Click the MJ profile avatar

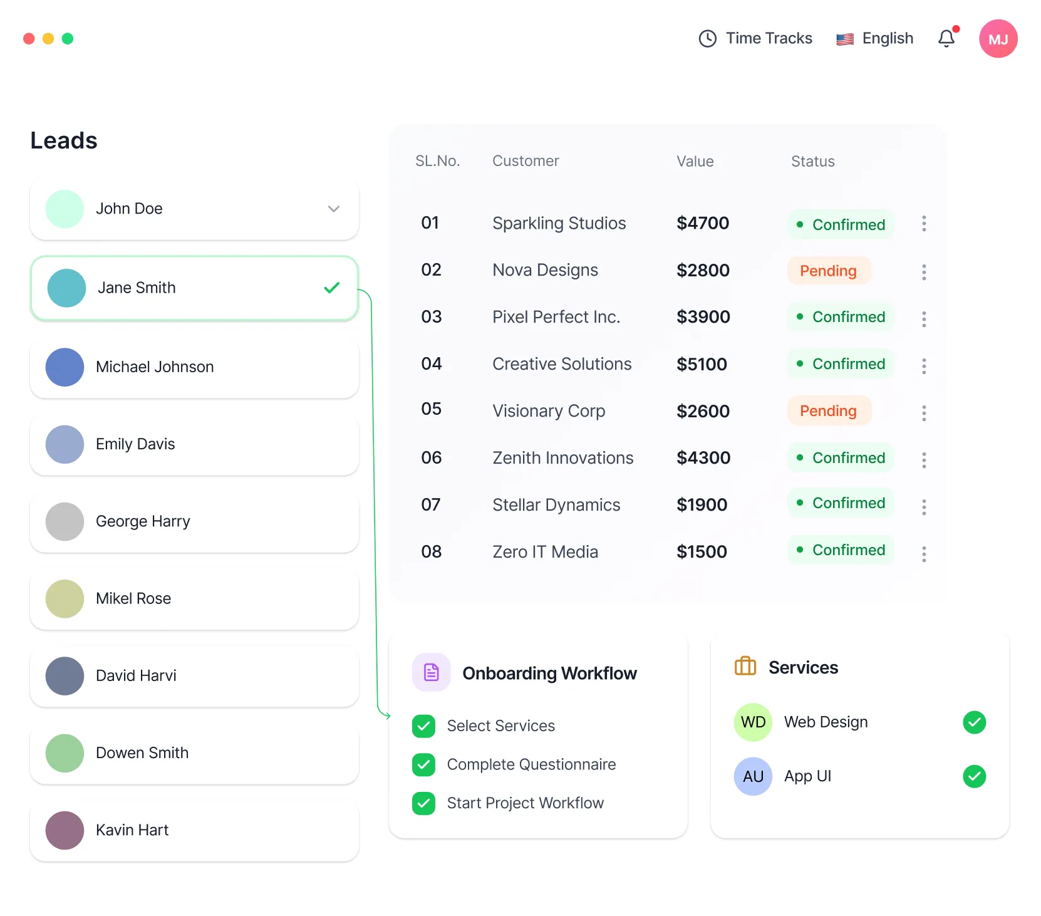998,38
